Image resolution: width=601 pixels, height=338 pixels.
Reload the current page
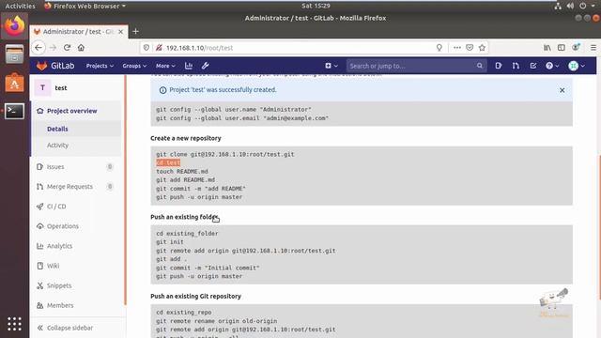[67, 48]
